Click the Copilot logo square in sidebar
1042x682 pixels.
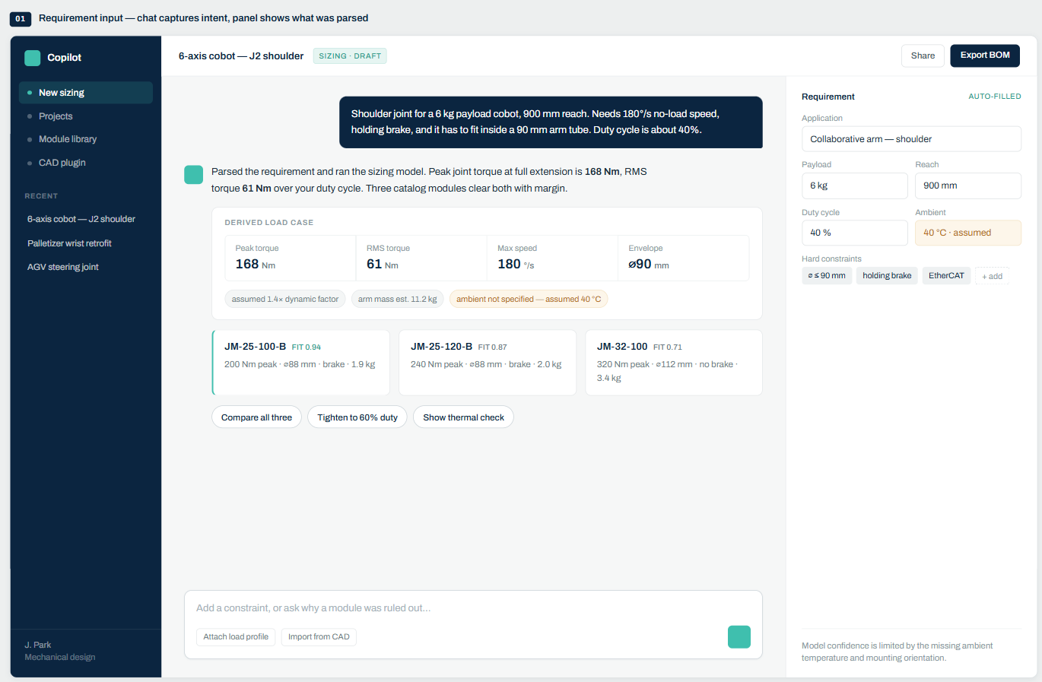[x=33, y=58]
